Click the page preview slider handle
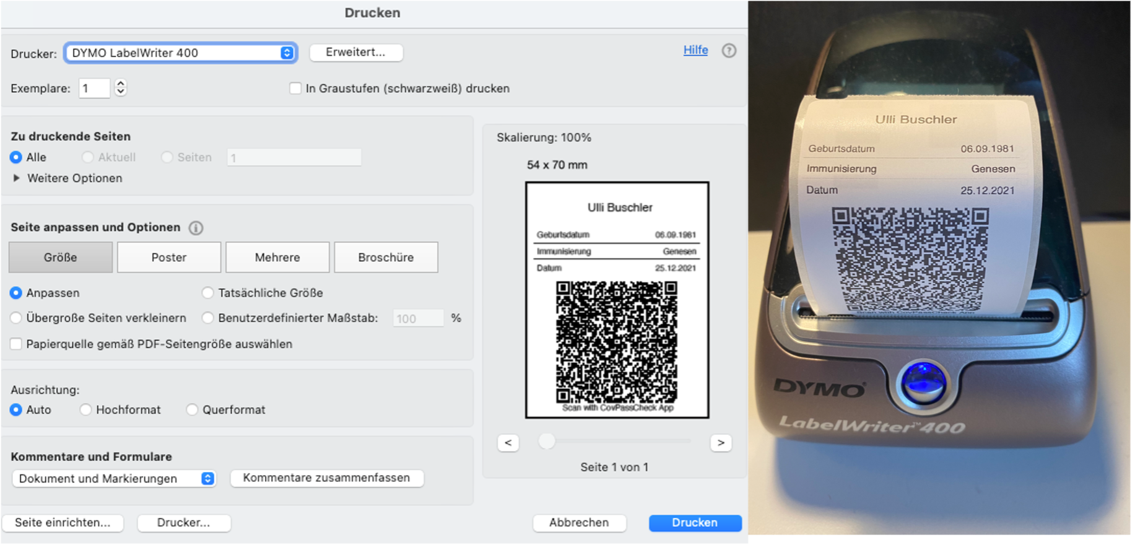This screenshot has height=545, width=1135. pyautogui.click(x=546, y=441)
